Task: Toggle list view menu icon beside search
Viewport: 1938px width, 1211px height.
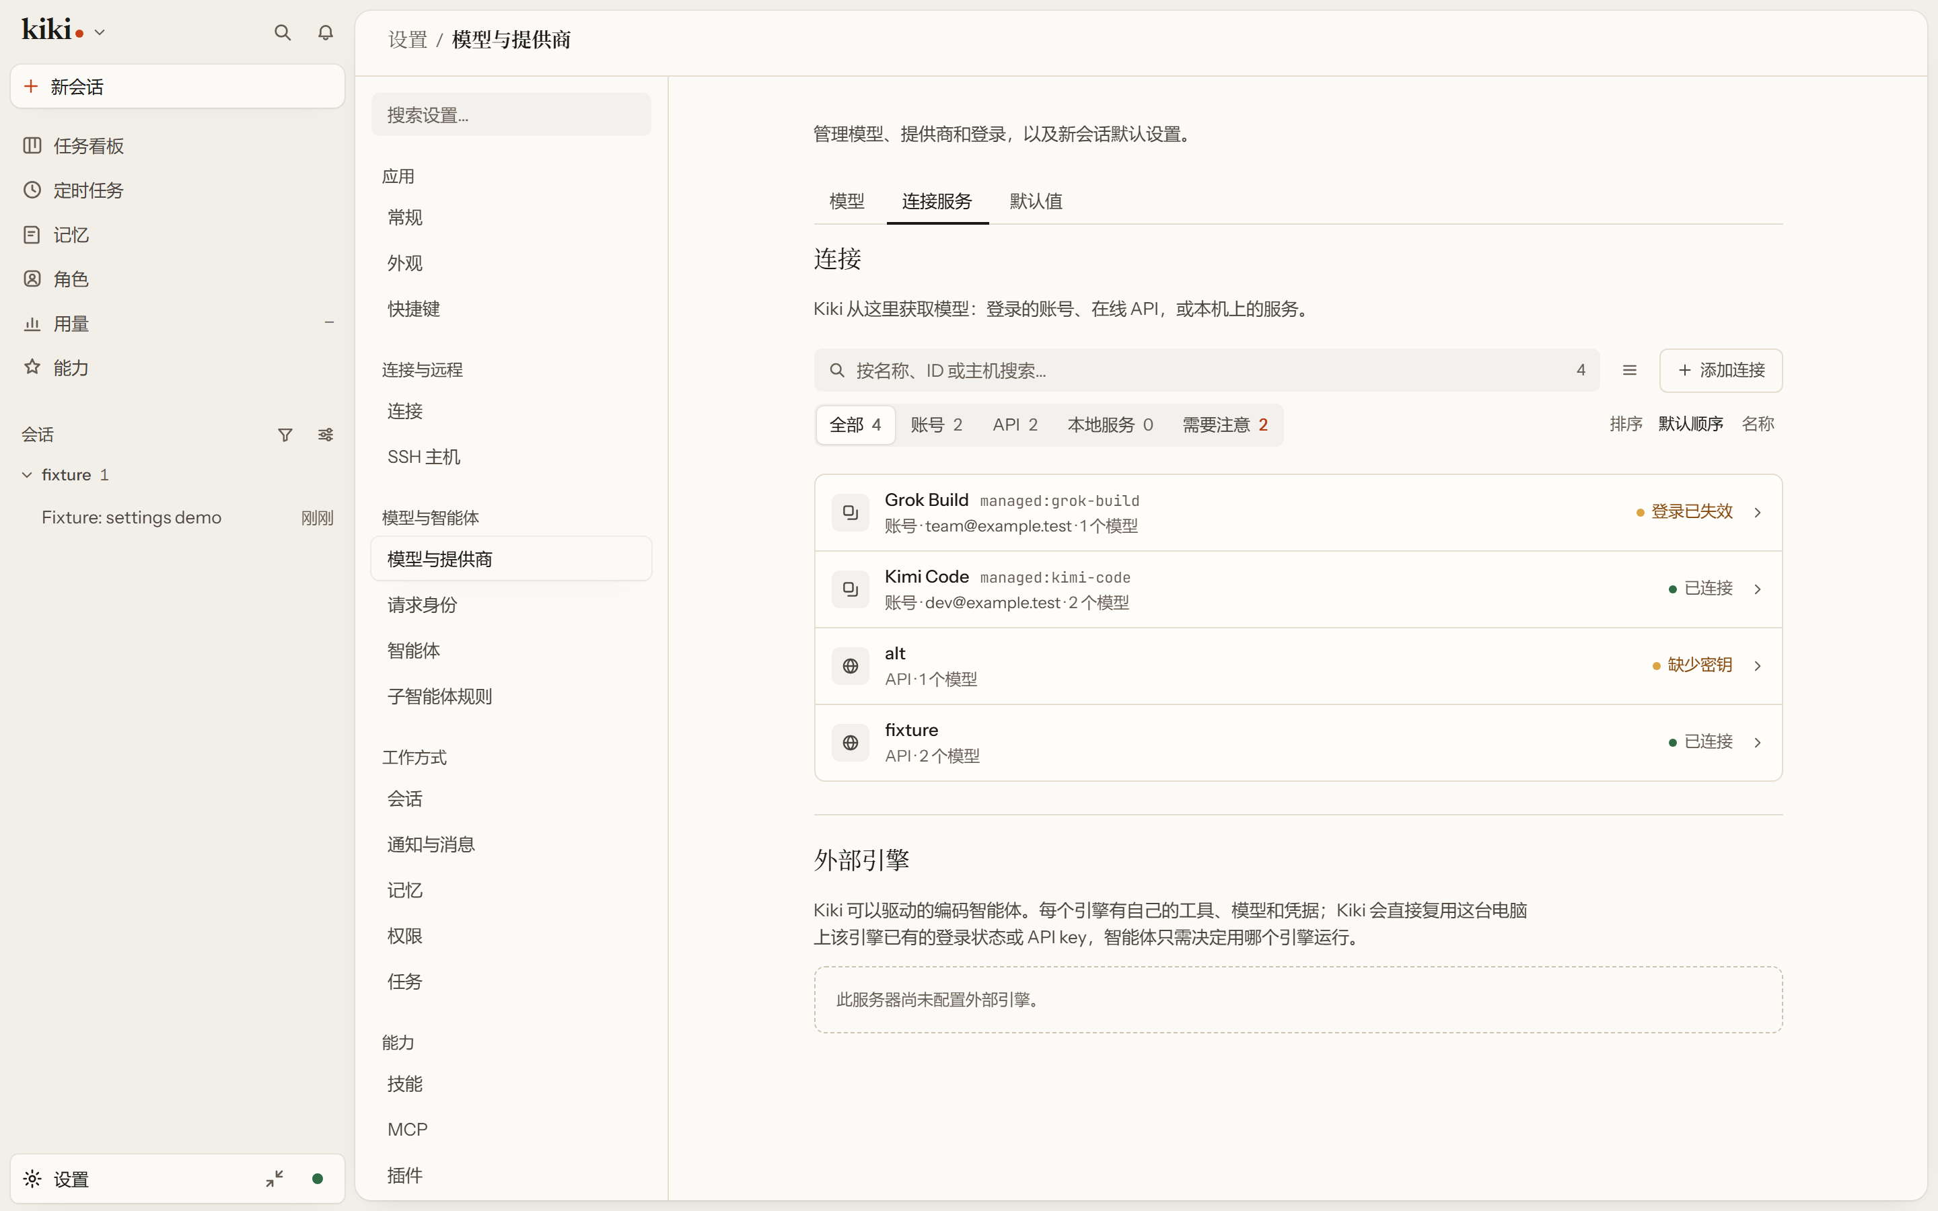Action: (x=1629, y=370)
